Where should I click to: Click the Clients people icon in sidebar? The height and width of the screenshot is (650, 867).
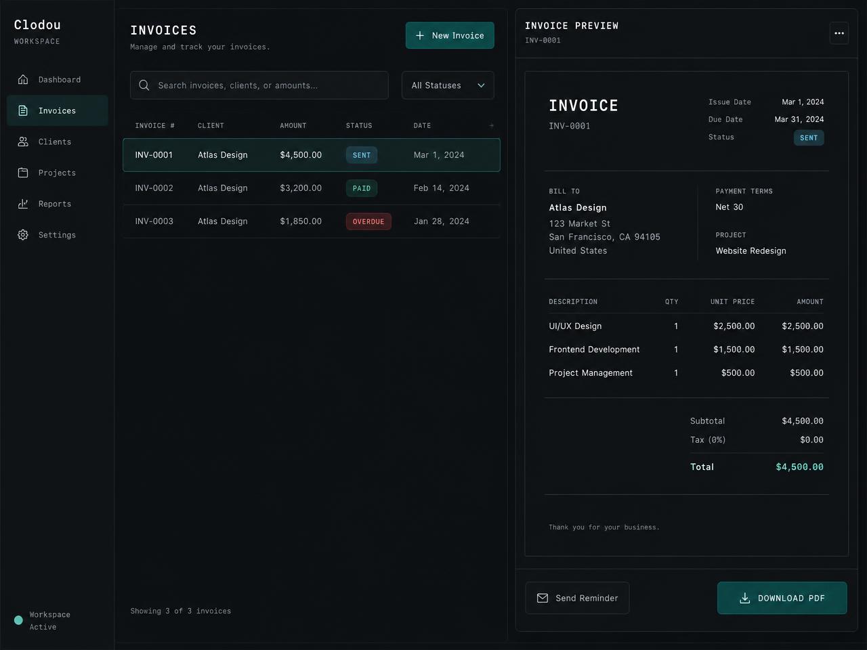[x=23, y=142]
